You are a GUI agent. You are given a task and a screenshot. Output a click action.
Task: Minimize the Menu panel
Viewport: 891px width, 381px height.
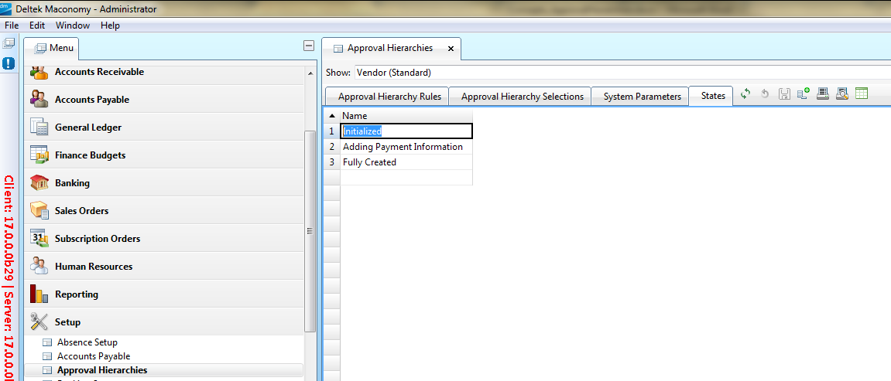point(309,46)
